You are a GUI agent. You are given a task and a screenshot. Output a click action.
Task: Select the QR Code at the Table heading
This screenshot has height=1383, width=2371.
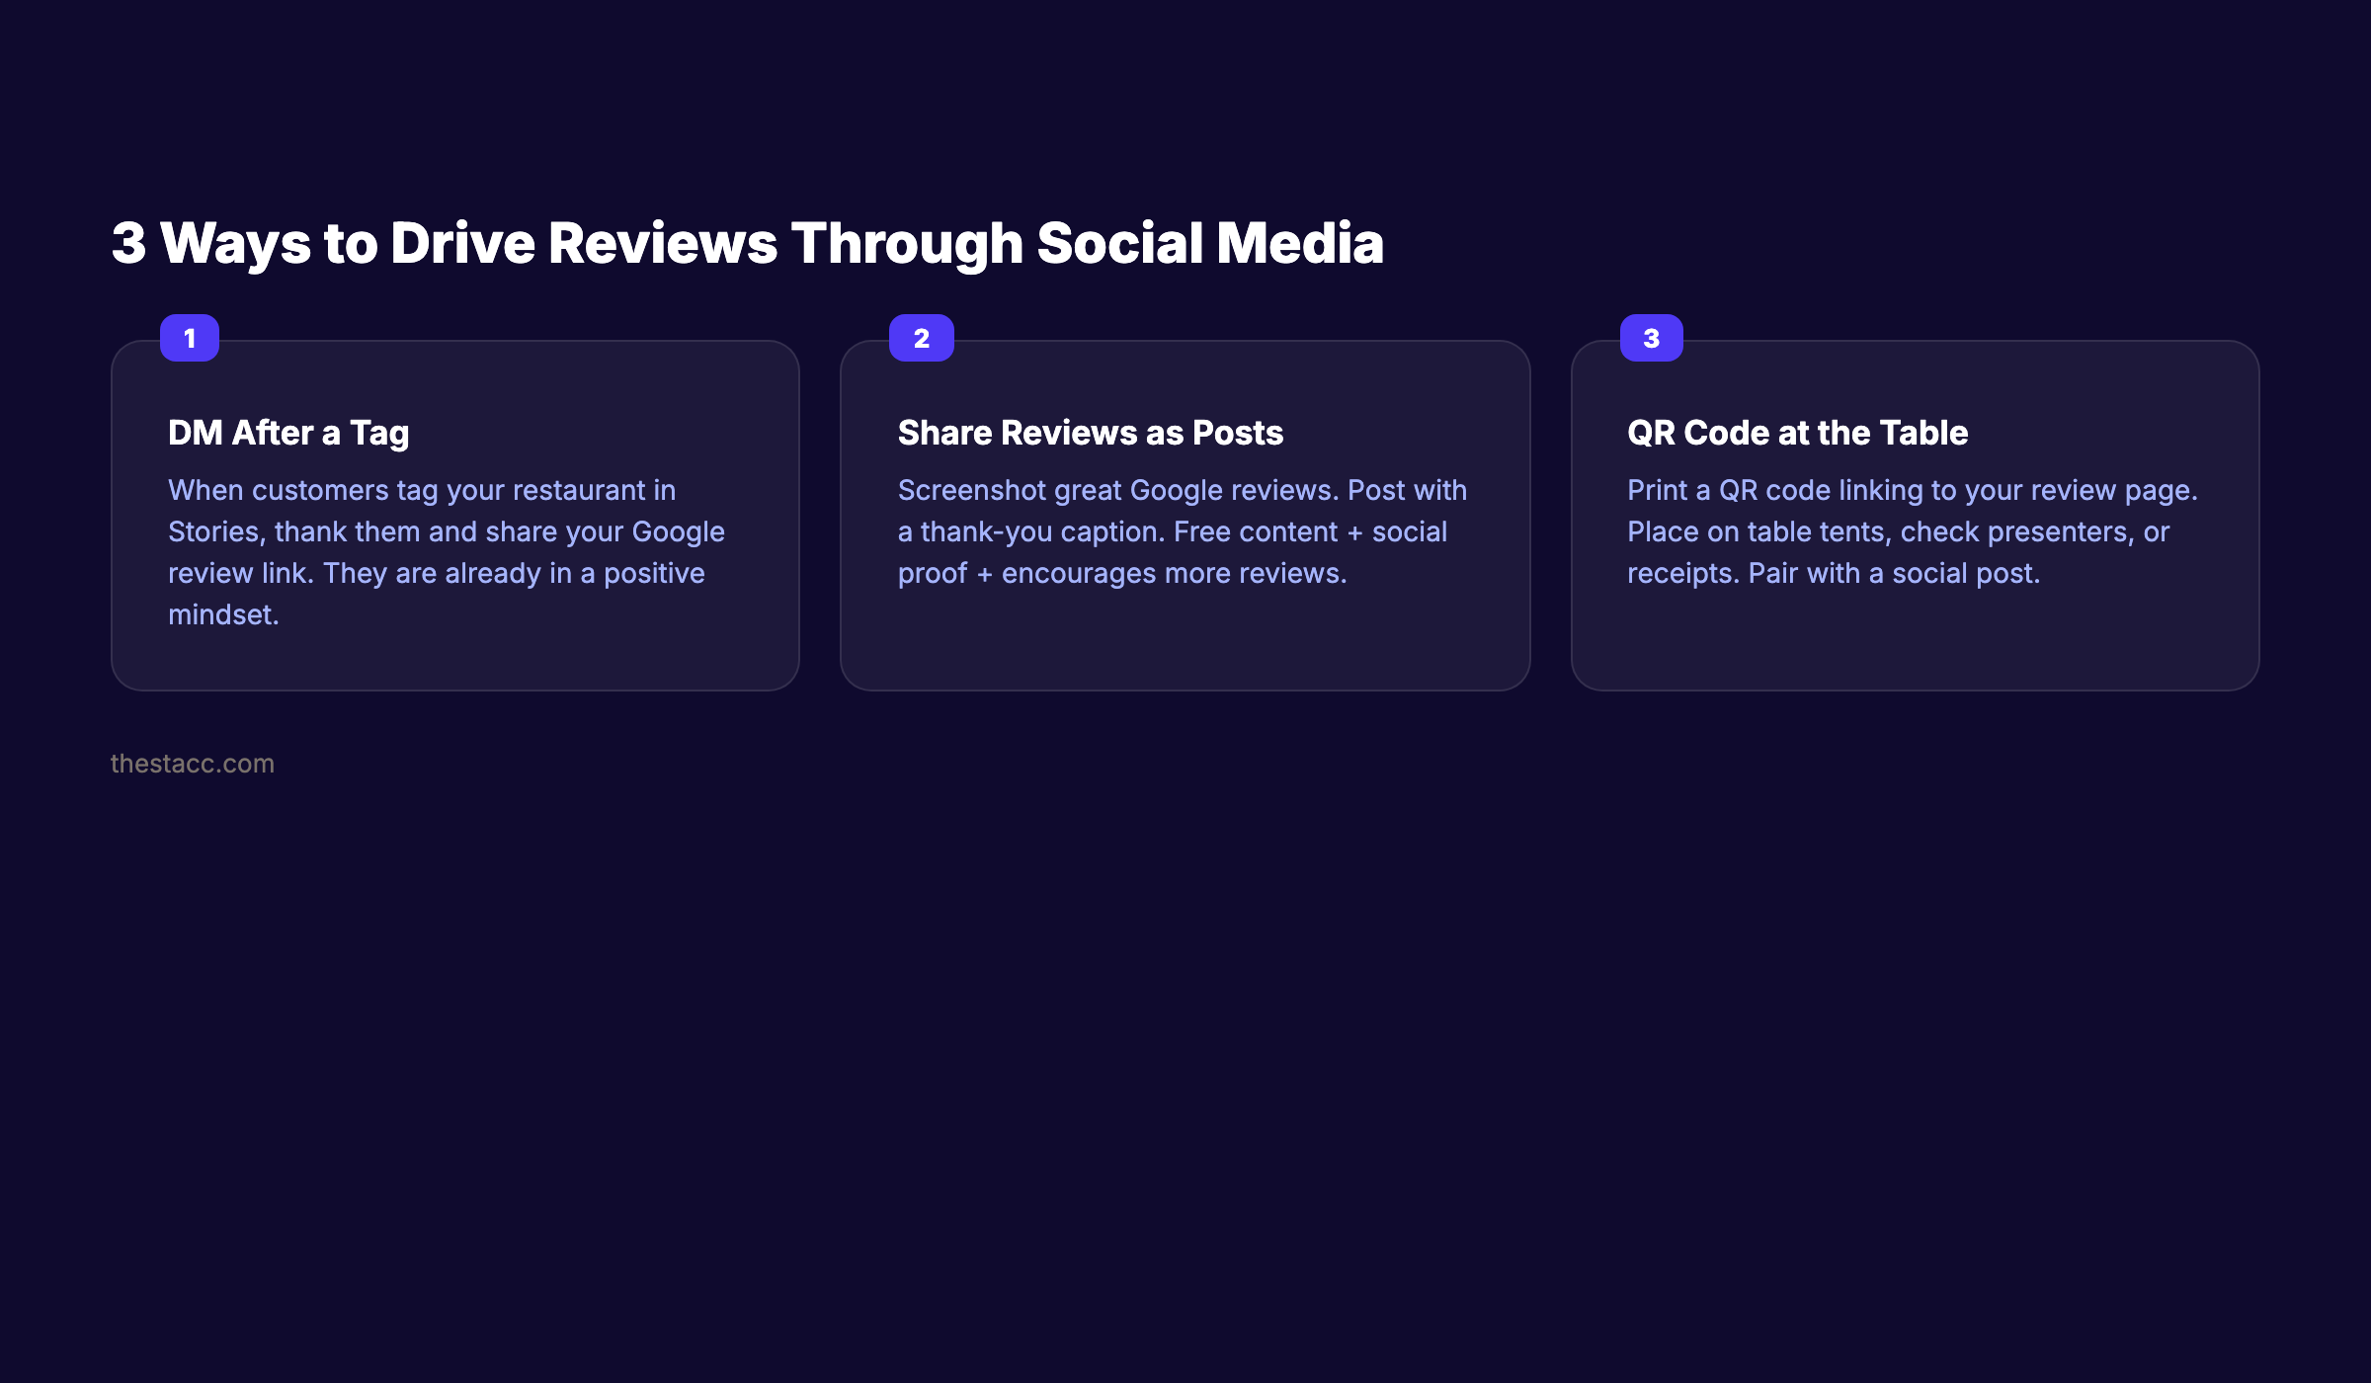coord(1797,433)
